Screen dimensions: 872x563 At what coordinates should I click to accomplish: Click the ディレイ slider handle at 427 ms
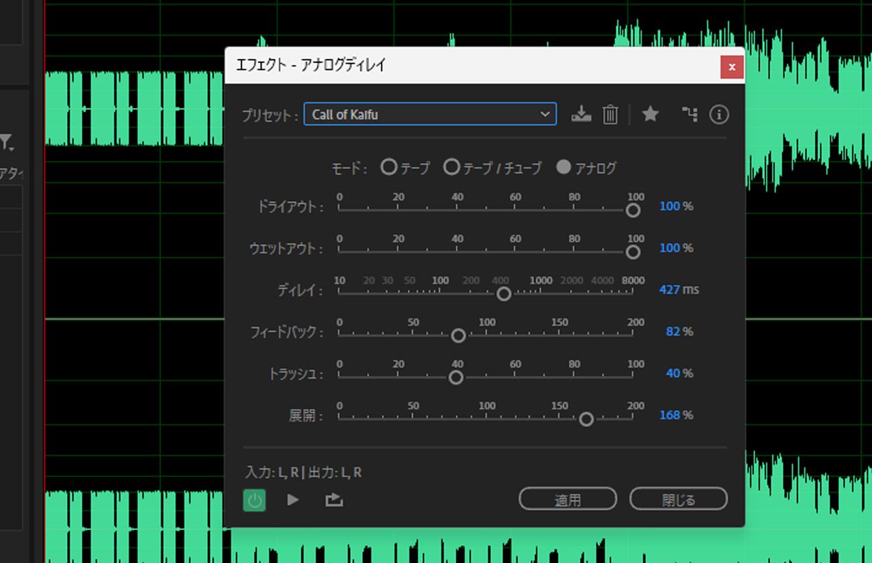click(504, 294)
